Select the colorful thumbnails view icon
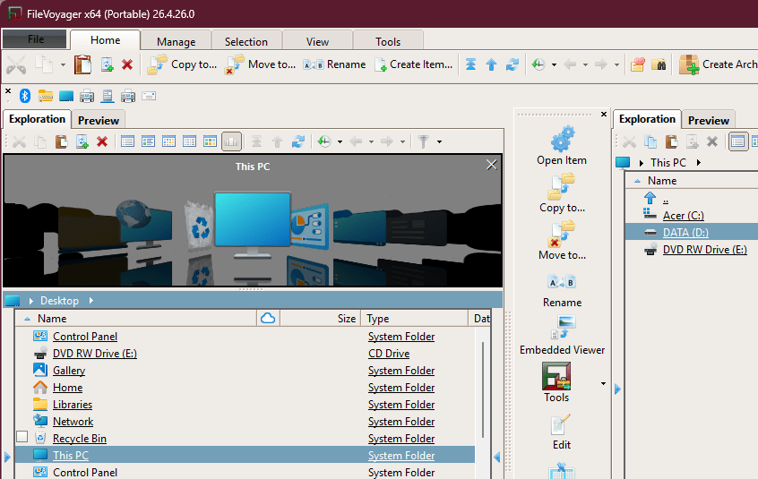 (x=210, y=141)
